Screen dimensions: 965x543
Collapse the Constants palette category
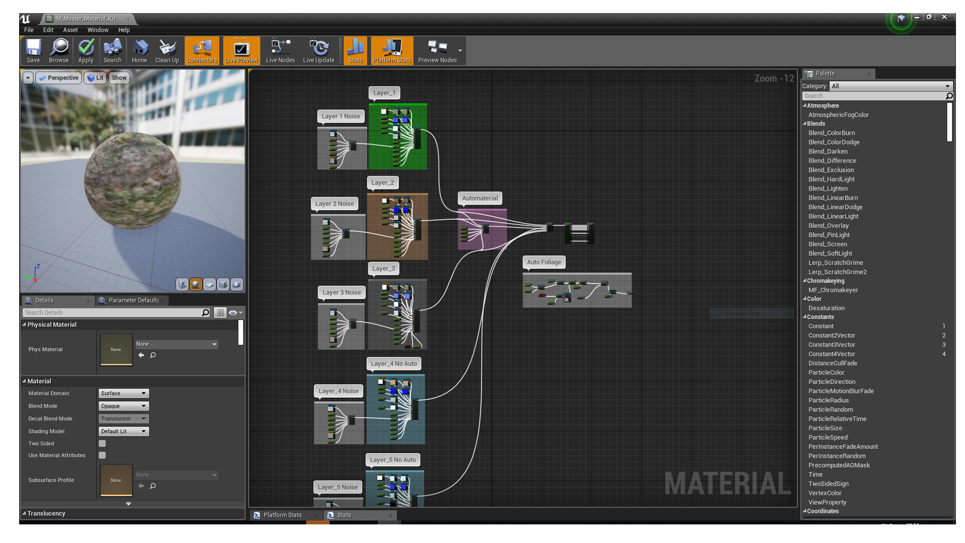(805, 317)
